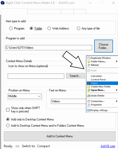
Task: Choose Add only to Desktop Context Menu
Action: click(8, 119)
